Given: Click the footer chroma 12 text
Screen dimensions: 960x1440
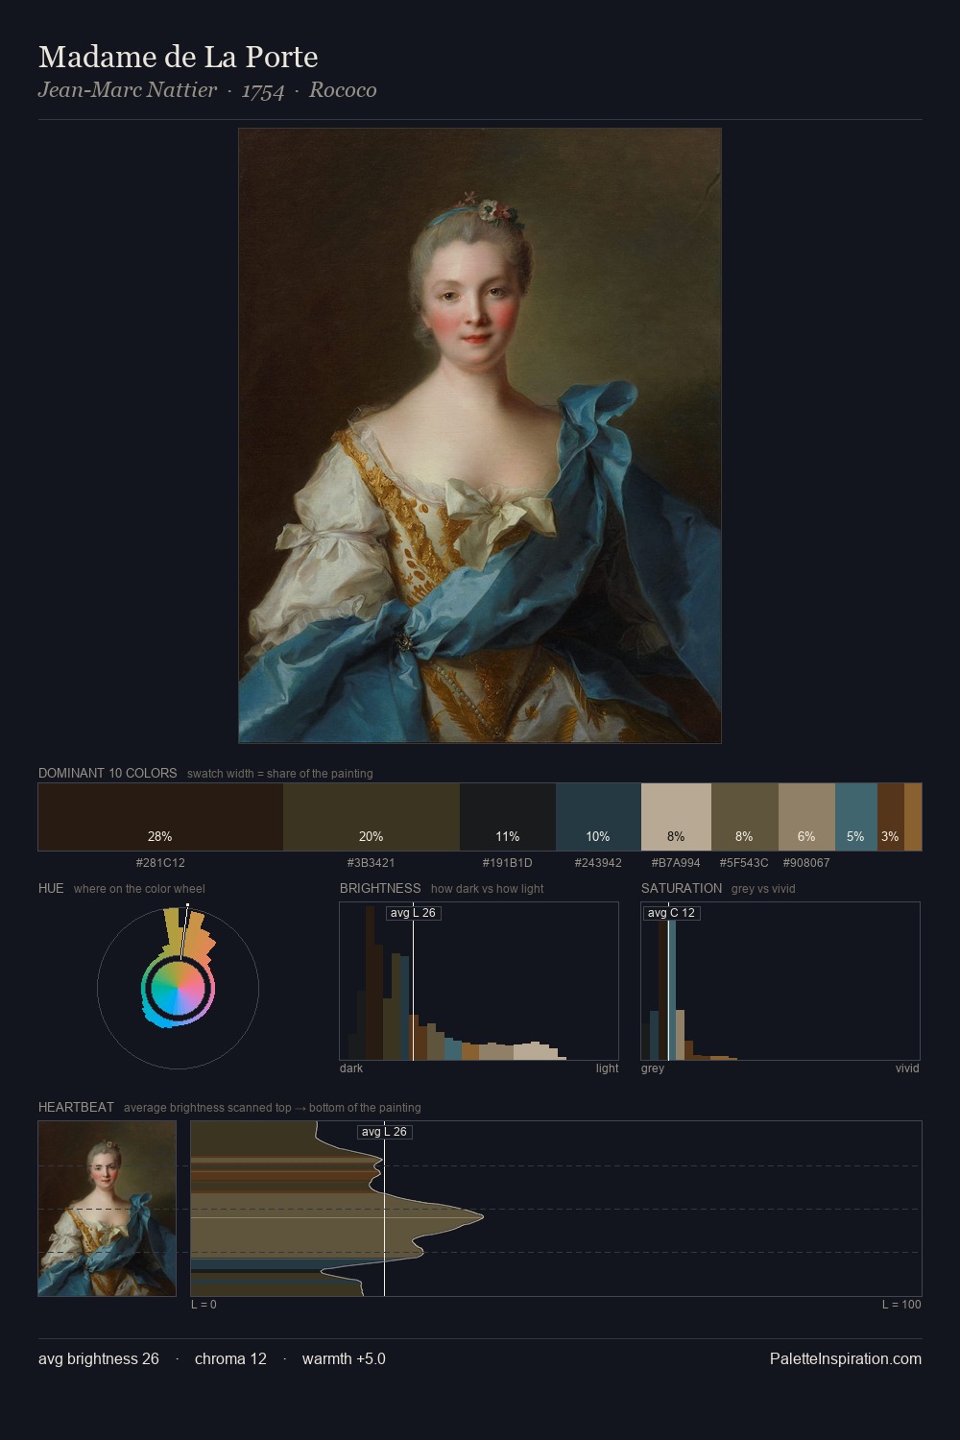Looking at the screenshot, I should click(230, 1359).
